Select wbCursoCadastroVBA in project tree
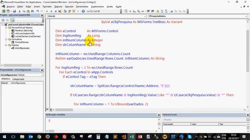Viewport: 250px width, 140px height. click(x=25, y=33)
